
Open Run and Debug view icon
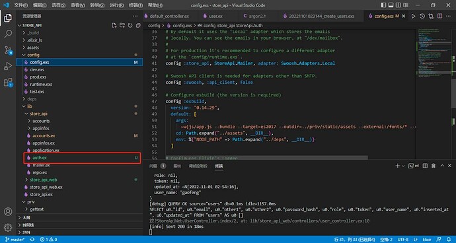pyautogui.click(x=8, y=66)
